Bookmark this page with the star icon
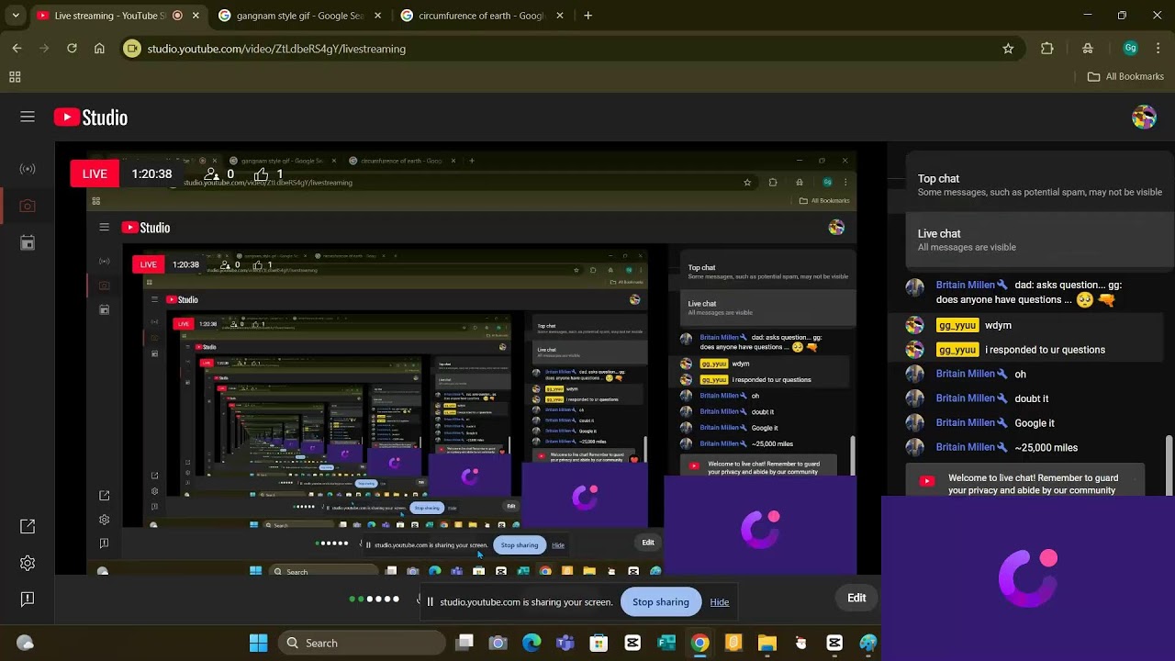 click(x=1008, y=49)
